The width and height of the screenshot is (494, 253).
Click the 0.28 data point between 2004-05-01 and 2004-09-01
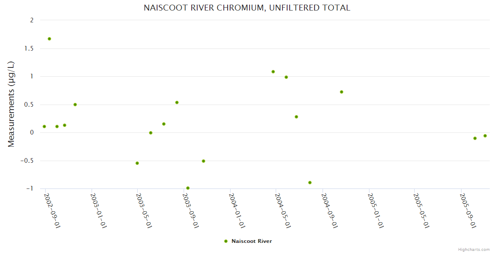[296, 117]
